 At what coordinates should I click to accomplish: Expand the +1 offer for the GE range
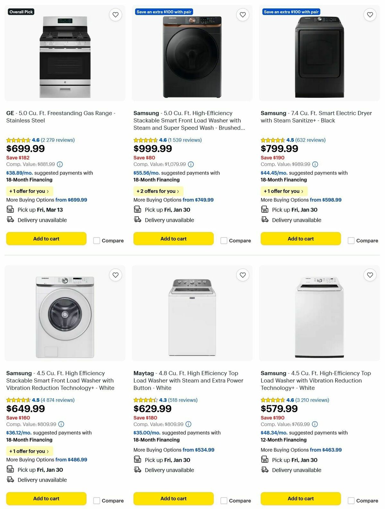click(29, 191)
